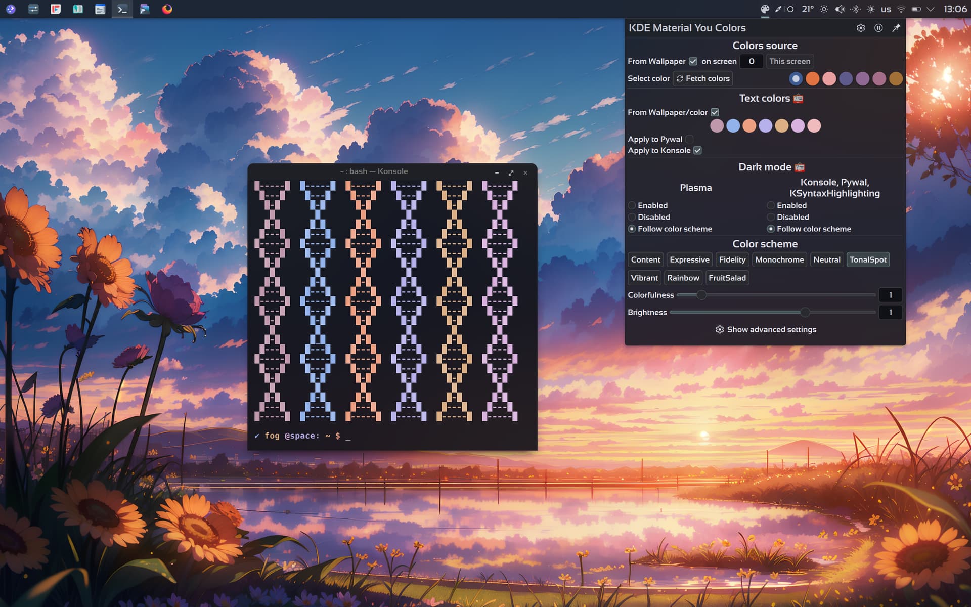
Task: Open System Settings from the panel
Action: point(33,9)
